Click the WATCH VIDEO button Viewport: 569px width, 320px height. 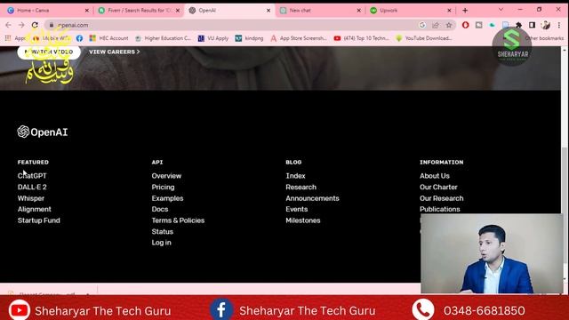(49, 52)
